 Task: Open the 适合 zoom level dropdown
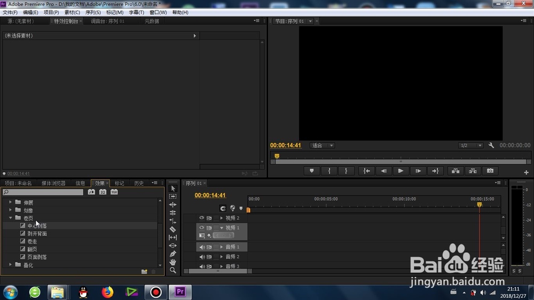click(323, 145)
